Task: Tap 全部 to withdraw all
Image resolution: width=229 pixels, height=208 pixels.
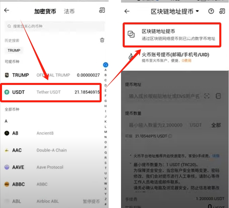Action: (x=216, y=125)
